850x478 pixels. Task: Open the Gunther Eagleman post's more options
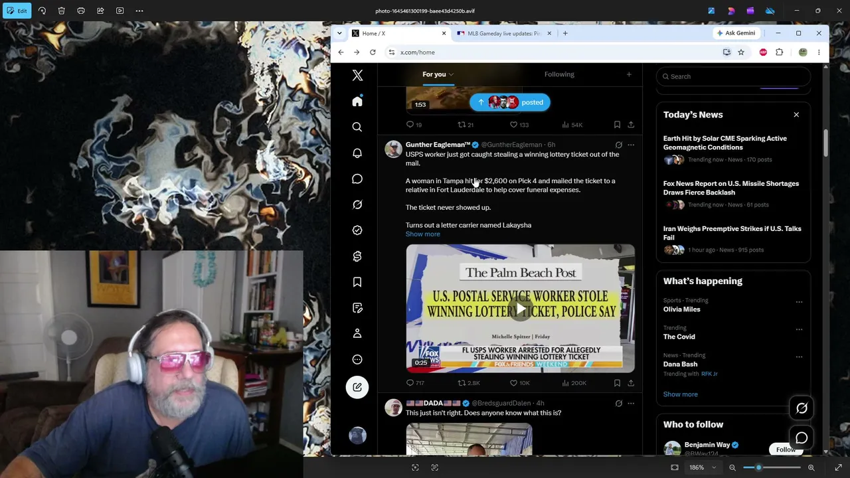coord(631,145)
